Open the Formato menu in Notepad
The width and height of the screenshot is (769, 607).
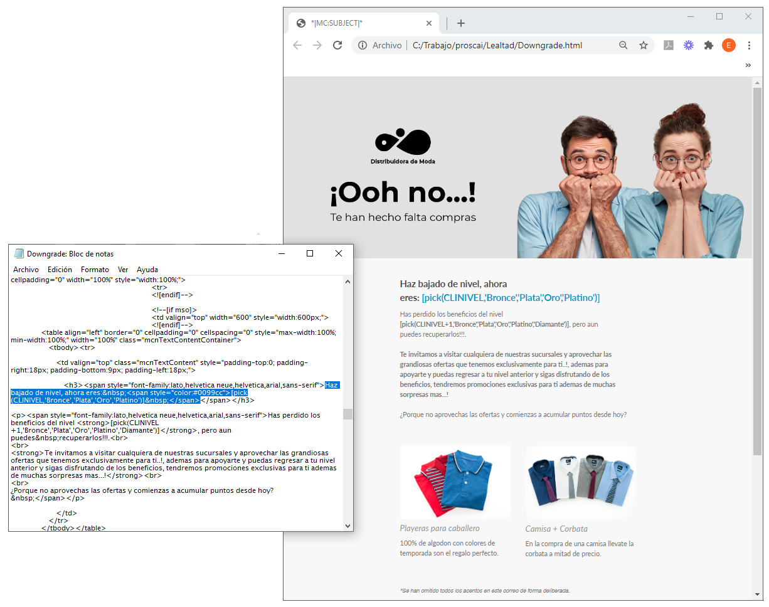pos(95,270)
